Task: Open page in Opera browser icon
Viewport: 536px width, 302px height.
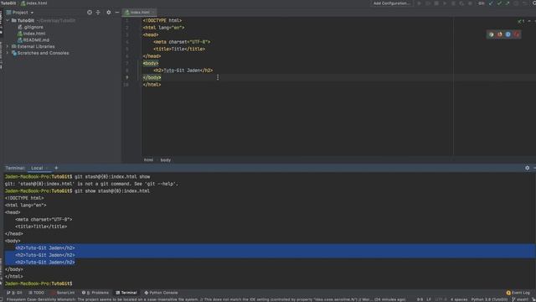Action: (517, 34)
